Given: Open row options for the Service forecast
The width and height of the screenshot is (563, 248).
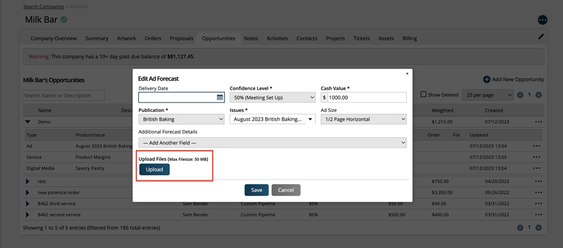Looking at the screenshot, I should [x=537, y=157].
